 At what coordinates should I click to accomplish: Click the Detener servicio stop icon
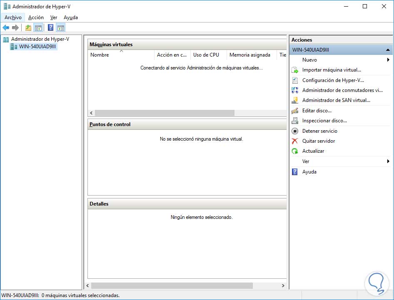295,131
